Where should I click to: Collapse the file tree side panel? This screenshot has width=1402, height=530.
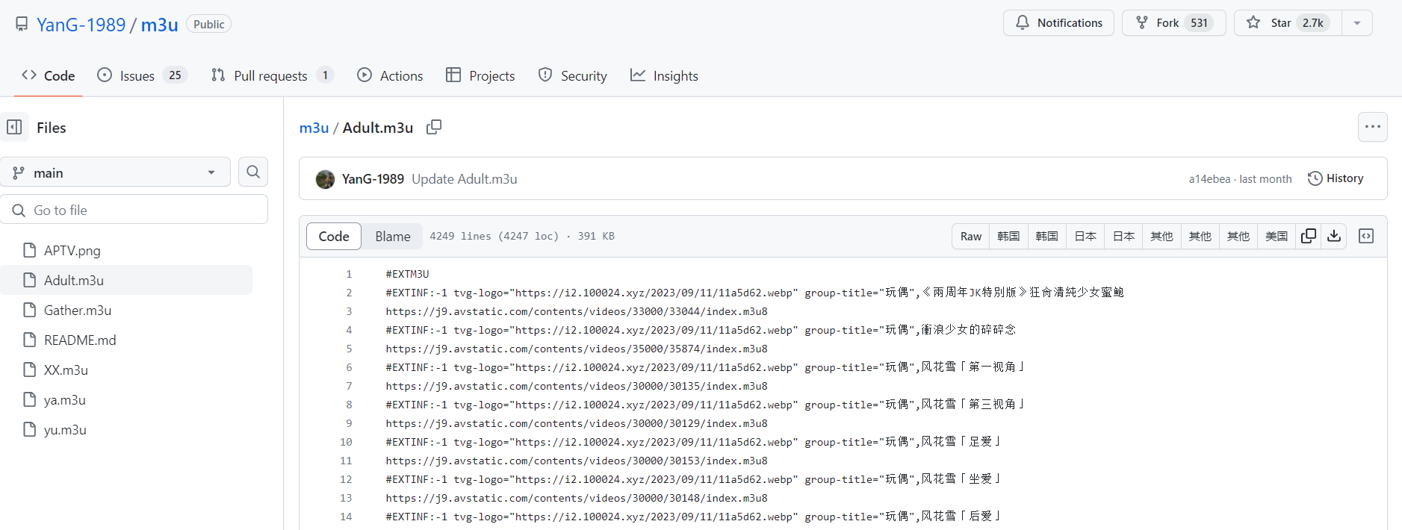pyautogui.click(x=14, y=127)
